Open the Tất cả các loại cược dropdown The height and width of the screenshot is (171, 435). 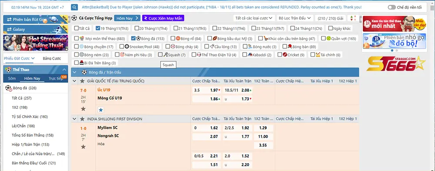[254, 18]
